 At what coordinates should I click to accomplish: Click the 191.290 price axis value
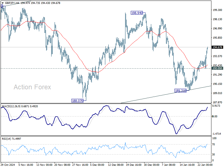[x=218, y=74]
